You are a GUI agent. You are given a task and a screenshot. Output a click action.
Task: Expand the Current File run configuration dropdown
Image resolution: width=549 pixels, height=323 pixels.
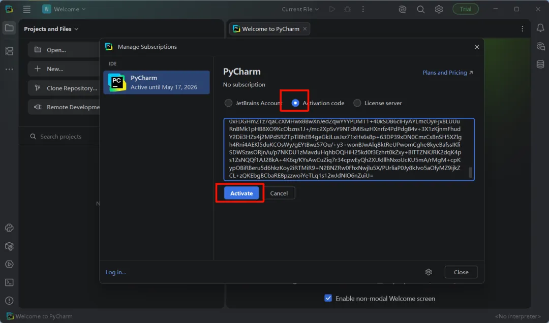(300, 9)
